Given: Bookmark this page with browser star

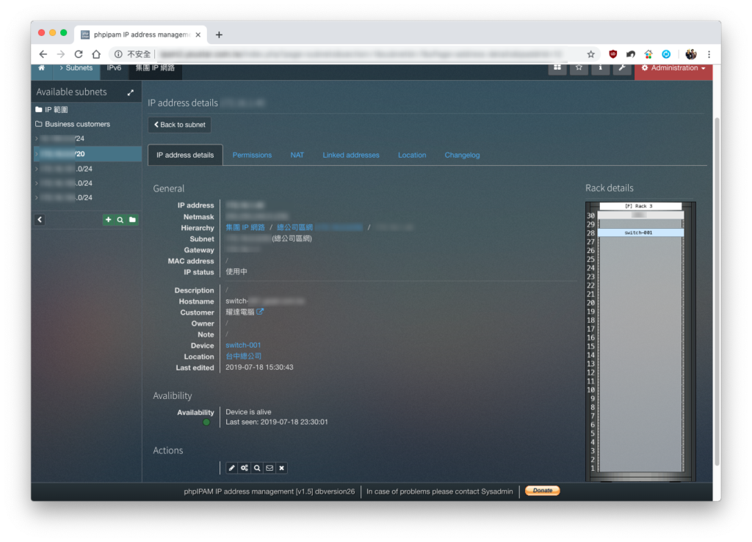Looking at the screenshot, I should (x=591, y=54).
